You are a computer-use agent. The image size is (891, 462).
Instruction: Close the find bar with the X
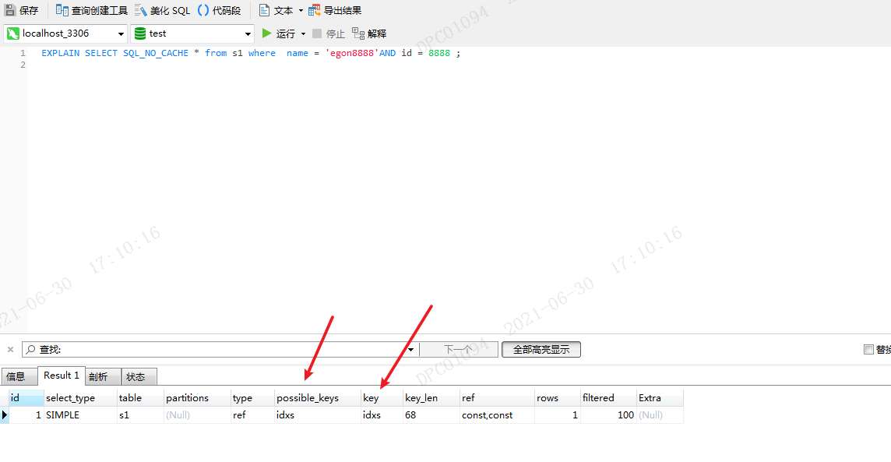pos(10,350)
